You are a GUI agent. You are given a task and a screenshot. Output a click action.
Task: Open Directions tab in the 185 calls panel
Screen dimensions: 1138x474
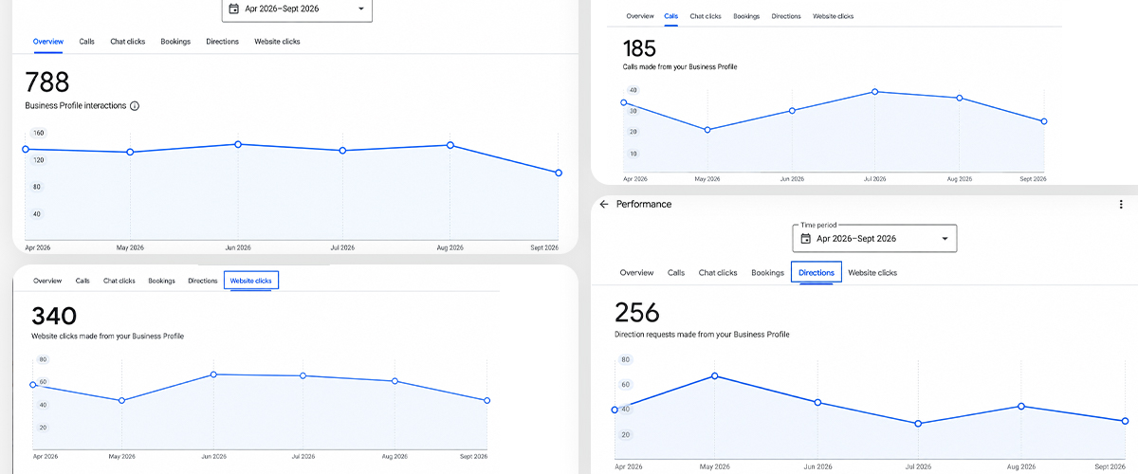pyautogui.click(x=786, y=16)
